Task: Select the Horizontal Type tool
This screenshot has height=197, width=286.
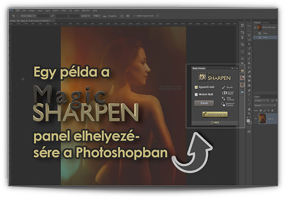Action: click(x=249, y=95)
